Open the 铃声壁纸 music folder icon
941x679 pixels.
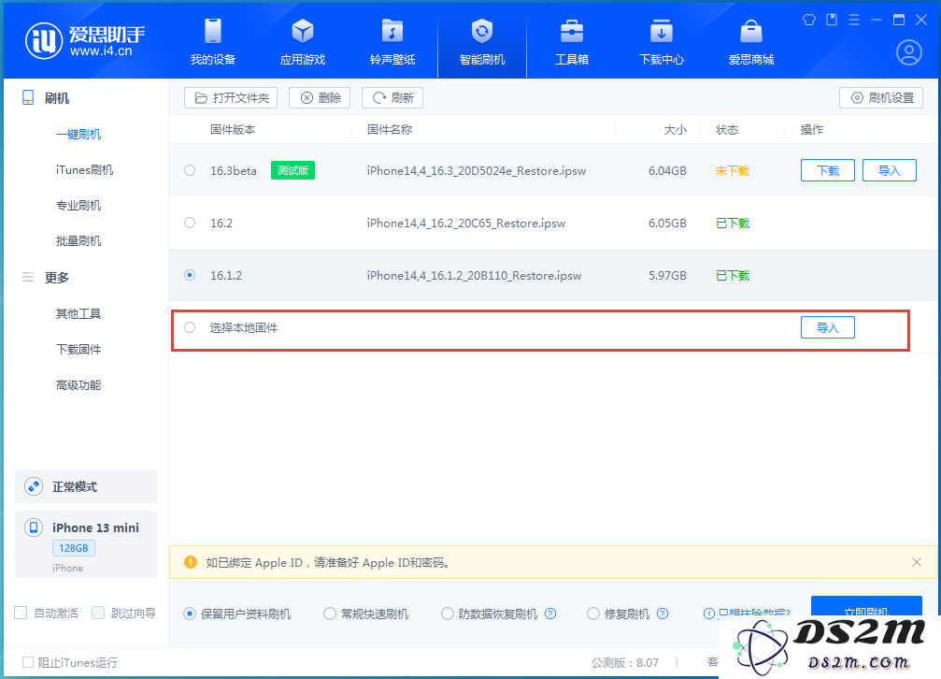[x=392, y=31]
